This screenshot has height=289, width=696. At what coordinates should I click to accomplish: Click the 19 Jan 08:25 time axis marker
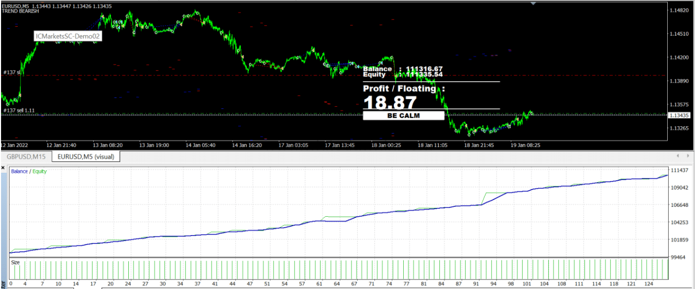pyautogui.click(x=525, y=145)
